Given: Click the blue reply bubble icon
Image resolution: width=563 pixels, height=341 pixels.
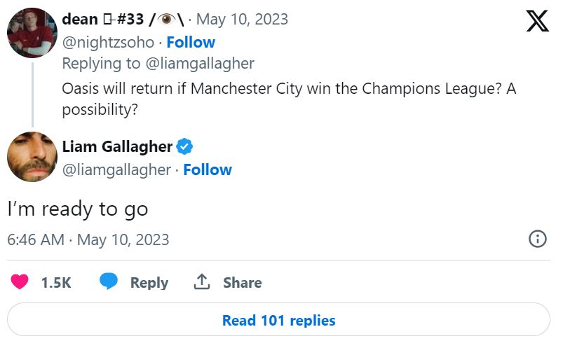Looking at the screenshot, I should click(x=109, y=282).
